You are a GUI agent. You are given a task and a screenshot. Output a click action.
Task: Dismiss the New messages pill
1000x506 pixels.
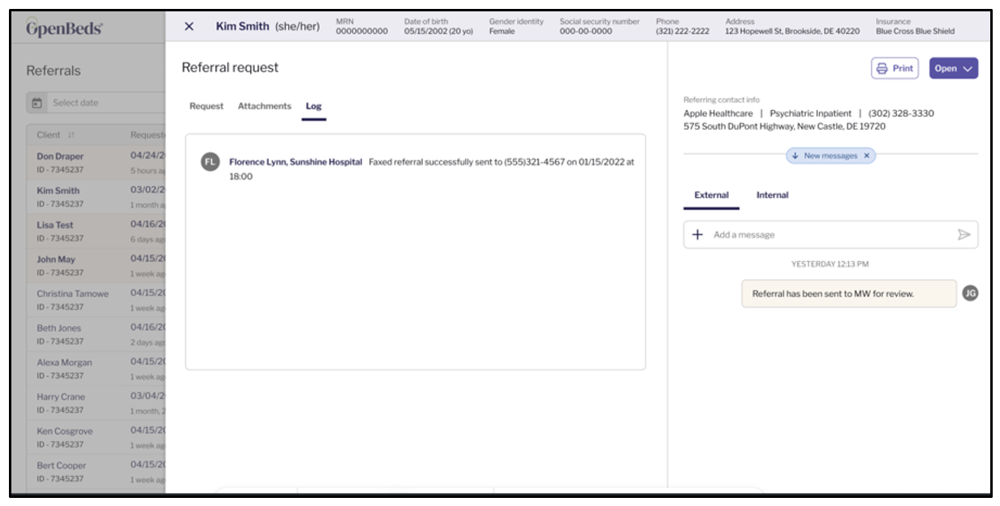pyautogui.click(x=866, y=156)
